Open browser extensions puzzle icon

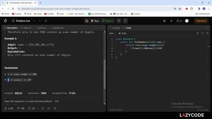191,9
